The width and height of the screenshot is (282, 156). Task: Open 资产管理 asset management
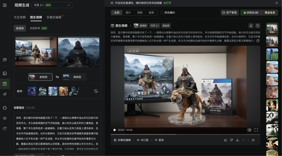click(x=230, y=13)
